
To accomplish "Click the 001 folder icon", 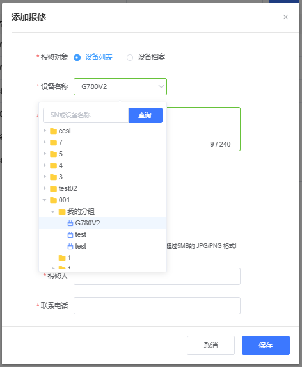I will pyautogui.click(x=54, y=200).
